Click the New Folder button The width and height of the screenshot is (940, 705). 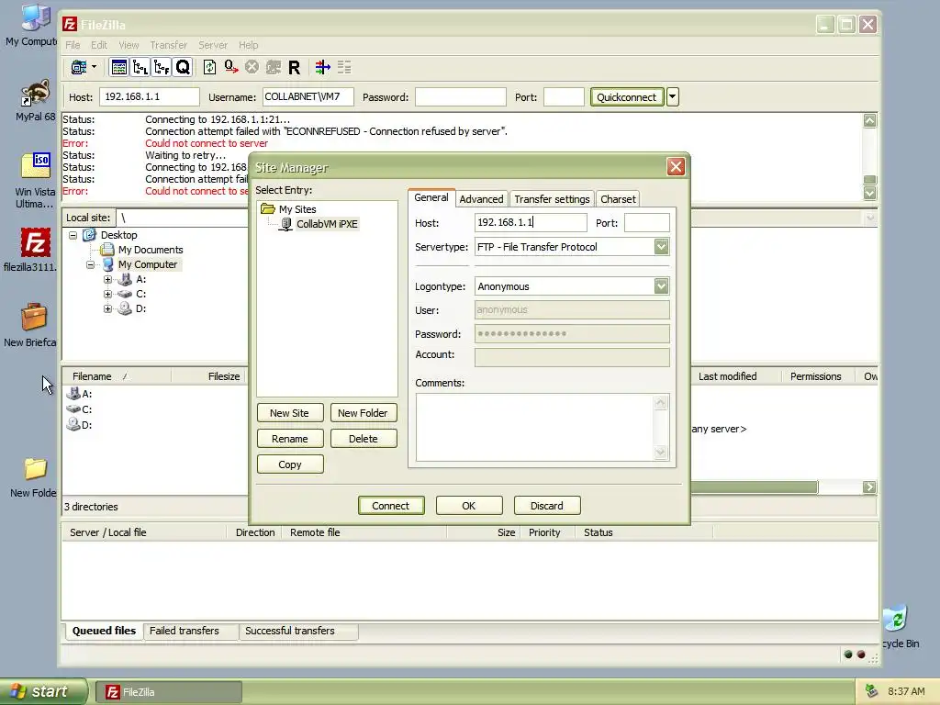[364, 413]
